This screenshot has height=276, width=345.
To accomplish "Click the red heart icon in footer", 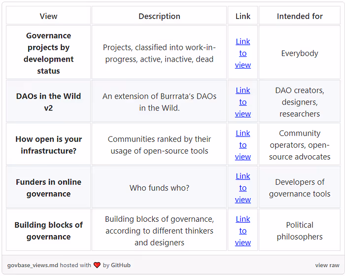I will click(97, 265).
